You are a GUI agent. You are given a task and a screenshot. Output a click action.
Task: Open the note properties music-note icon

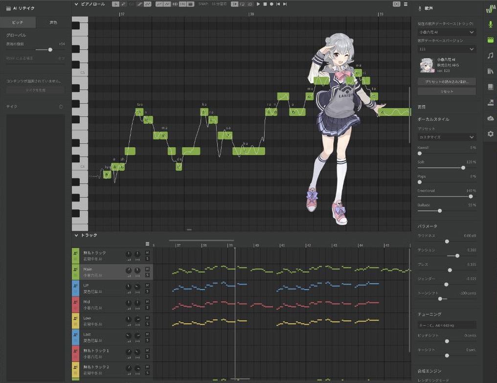coord(490,55)
